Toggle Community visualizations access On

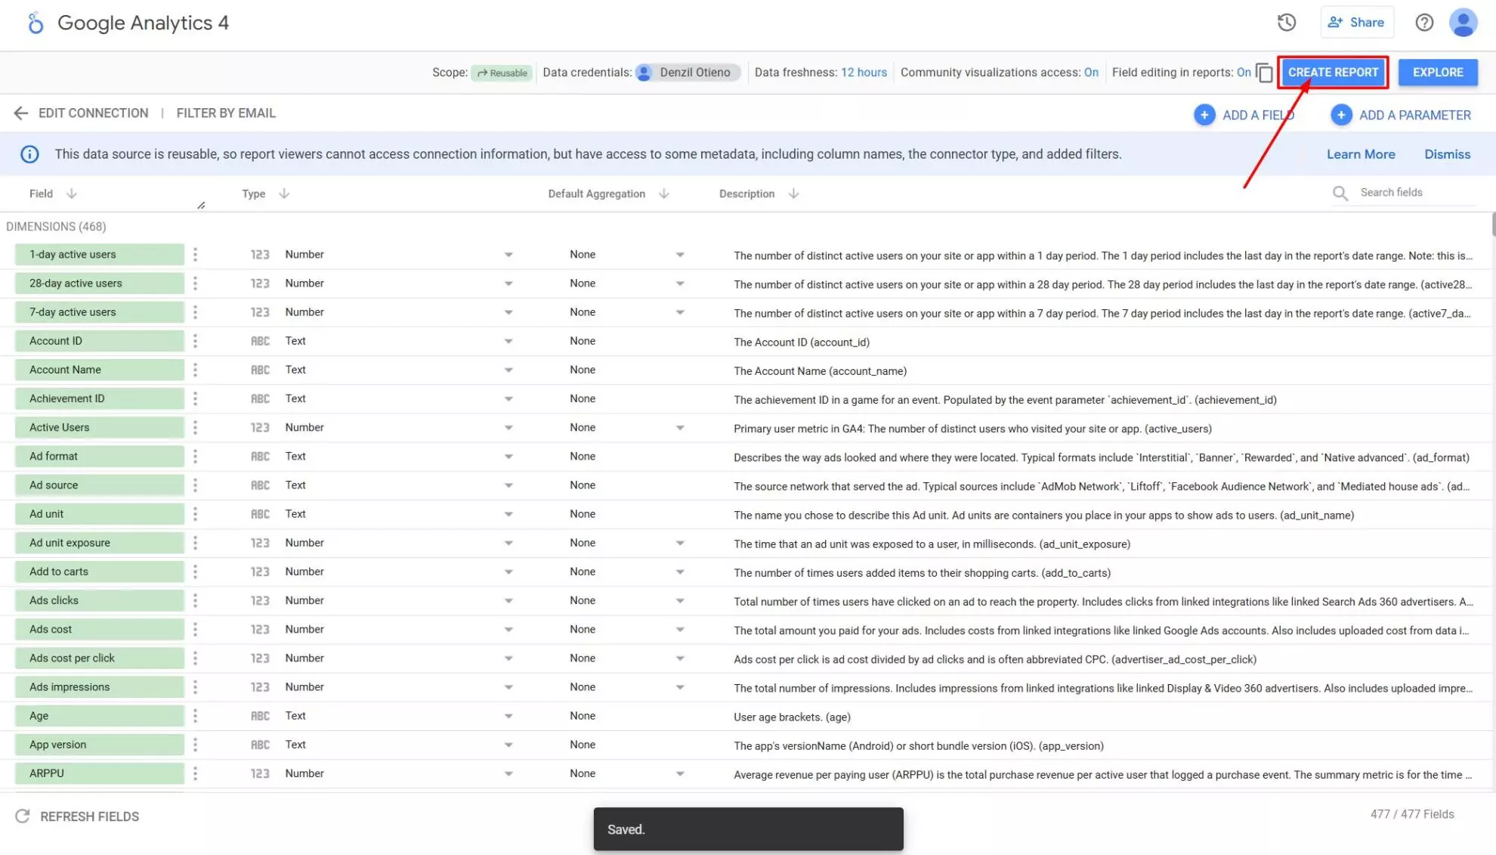(x=1091, y=73)
